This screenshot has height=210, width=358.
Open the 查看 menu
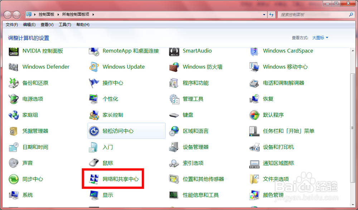tap(47, 24)
